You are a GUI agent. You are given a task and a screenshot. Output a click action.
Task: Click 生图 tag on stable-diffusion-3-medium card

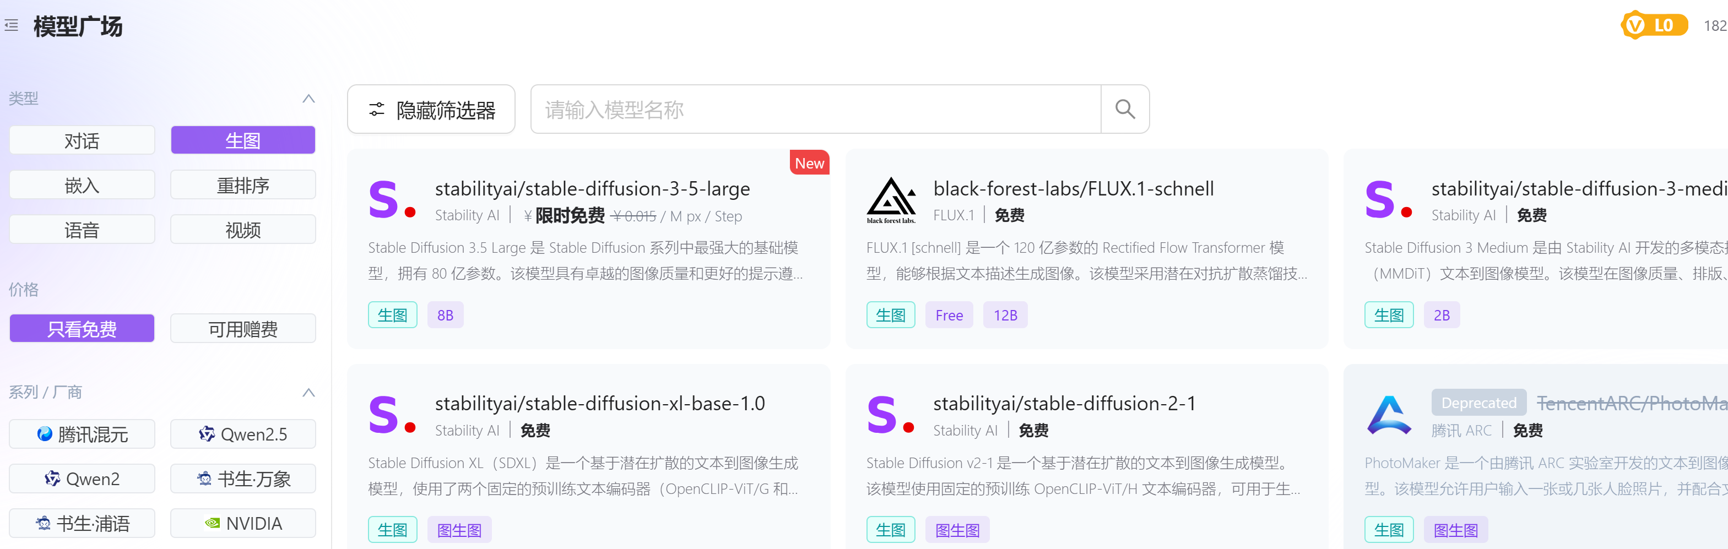click(x=1389, y=315)
